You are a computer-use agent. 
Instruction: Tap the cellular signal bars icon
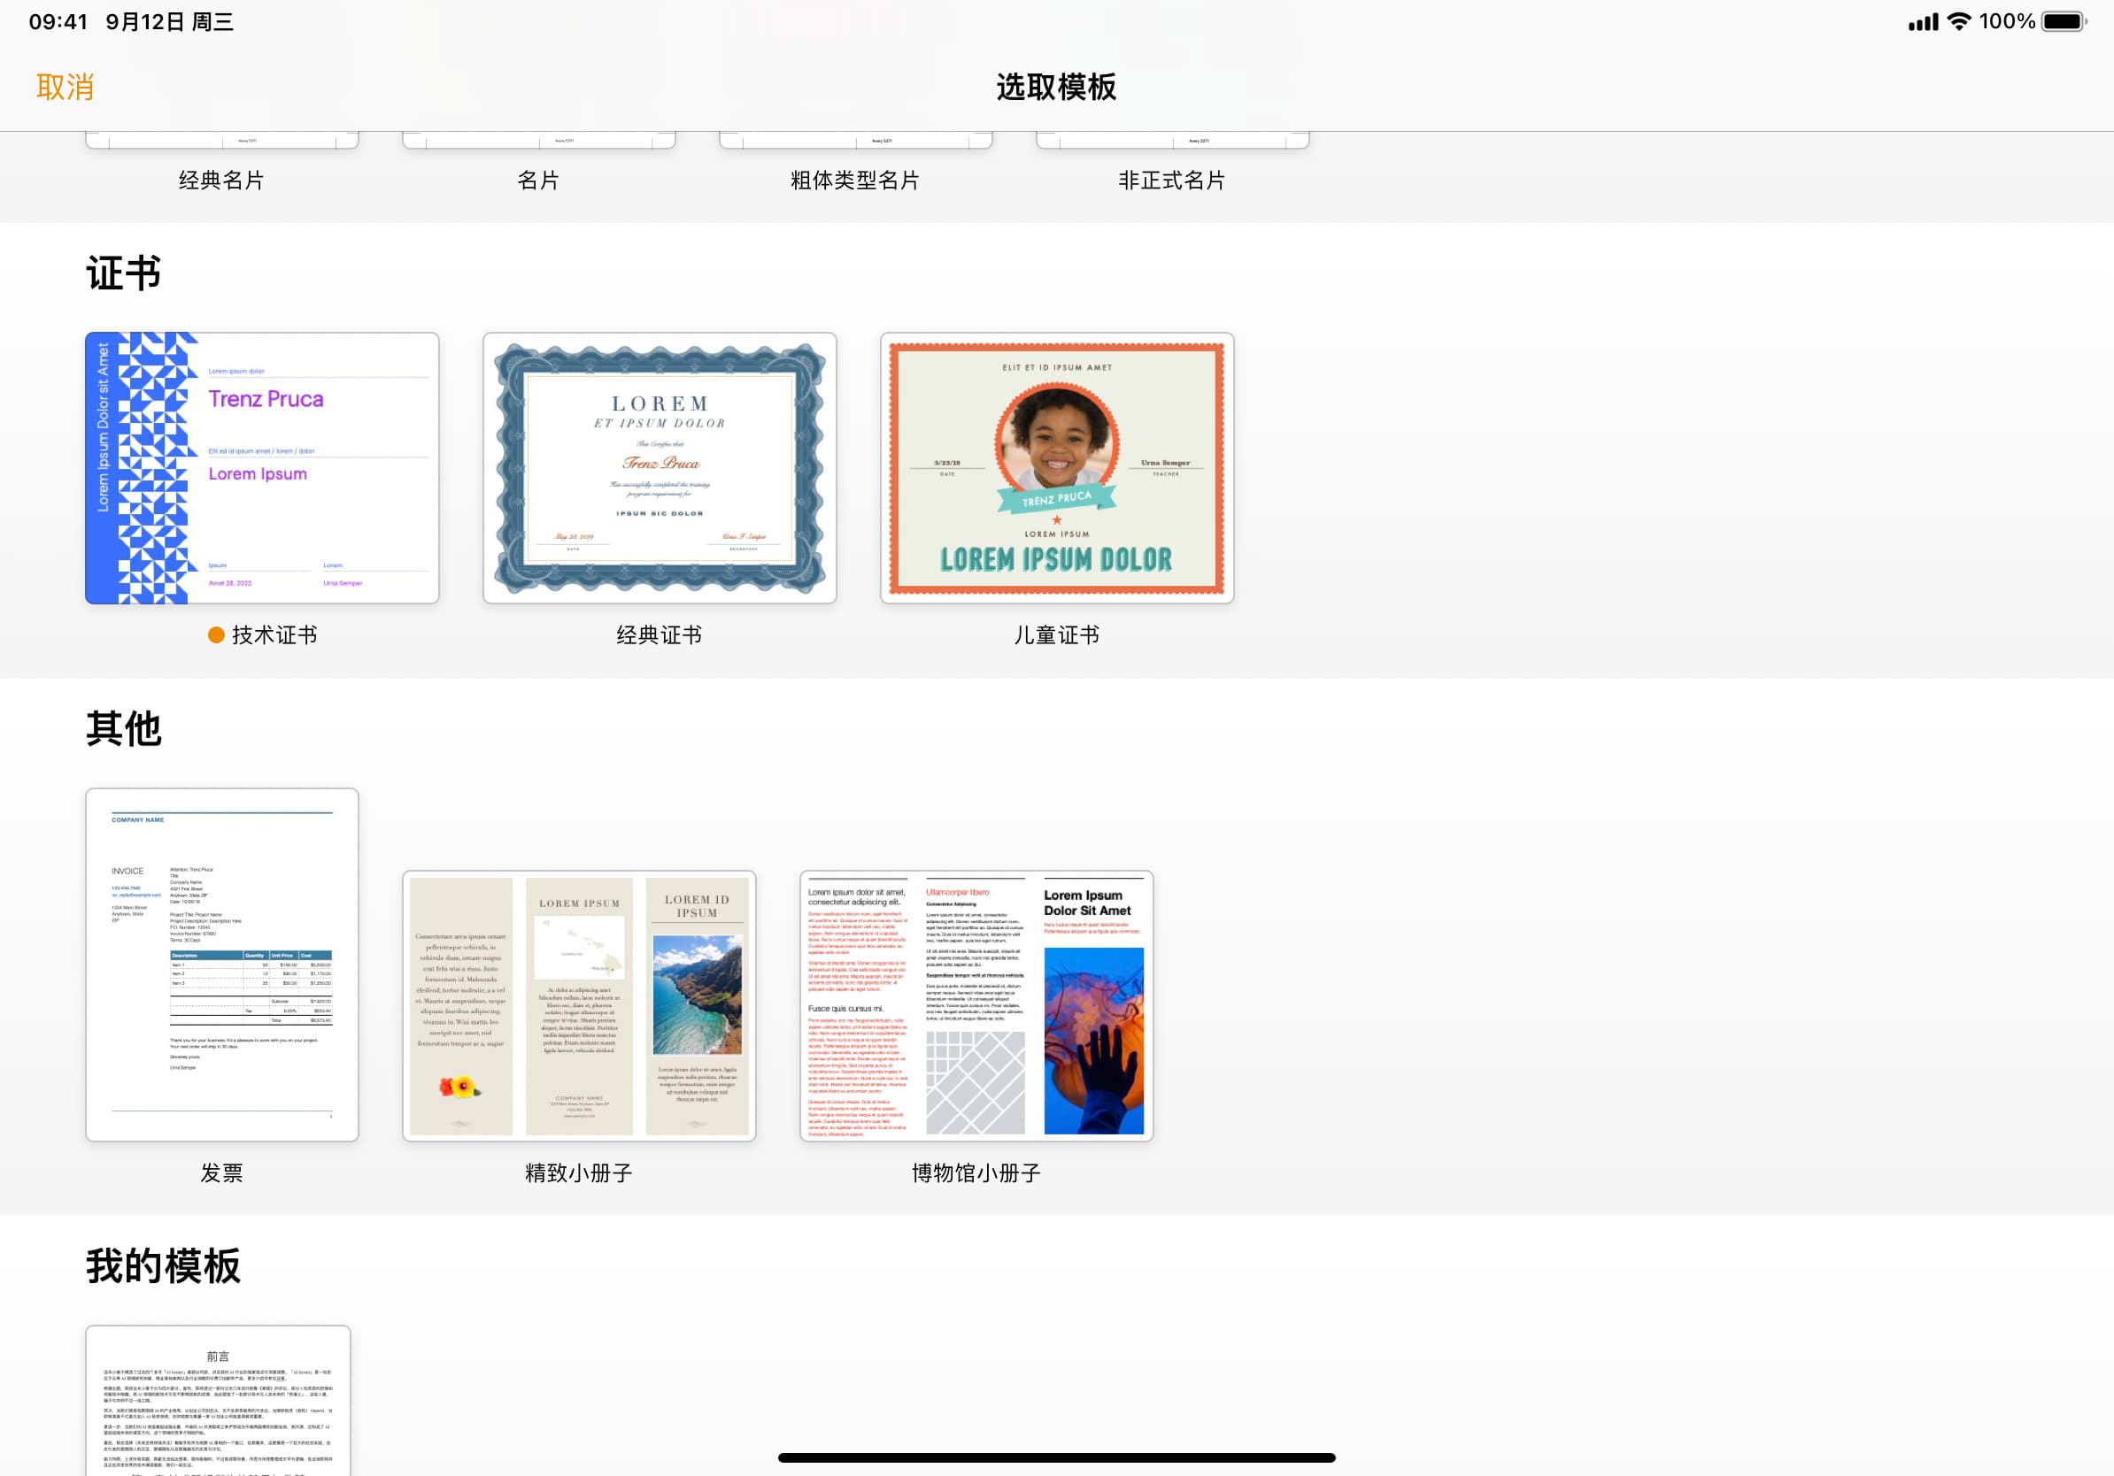click(1924, 22)
